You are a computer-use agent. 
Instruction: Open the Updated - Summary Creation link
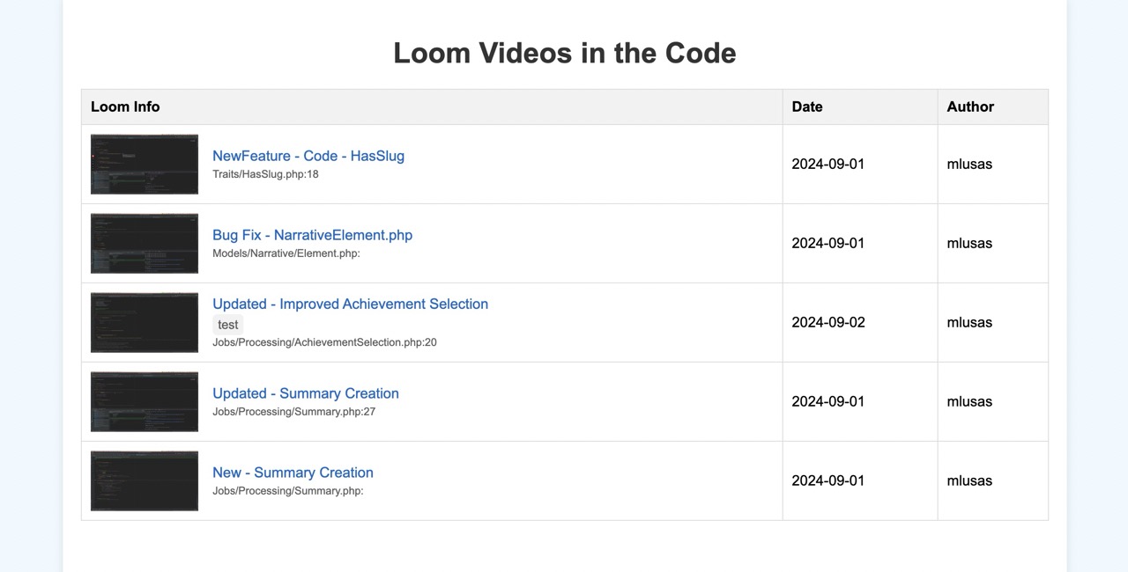(x=306, y=393)
